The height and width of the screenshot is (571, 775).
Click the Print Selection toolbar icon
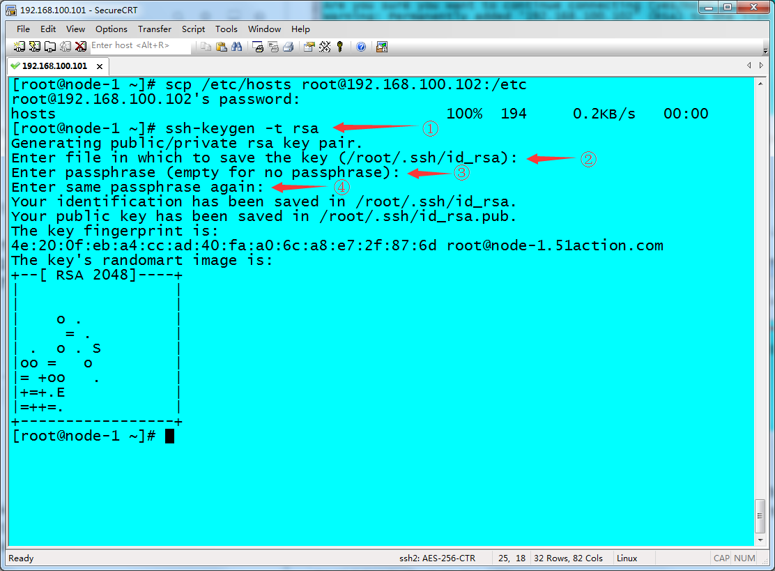(x=273, y=47)
